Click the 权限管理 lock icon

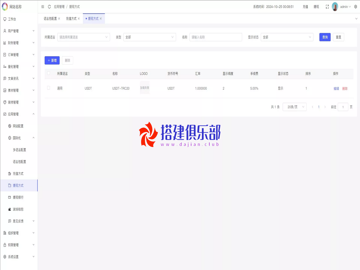tap(5, 245)
